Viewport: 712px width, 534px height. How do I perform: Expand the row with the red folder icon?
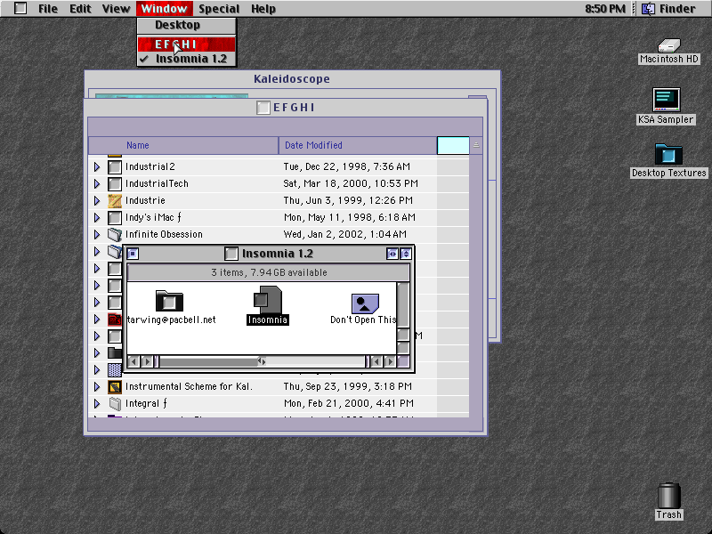click(97, 320)
